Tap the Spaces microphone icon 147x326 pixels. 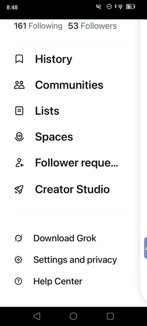pyautogui.click(x=19, y=137)
